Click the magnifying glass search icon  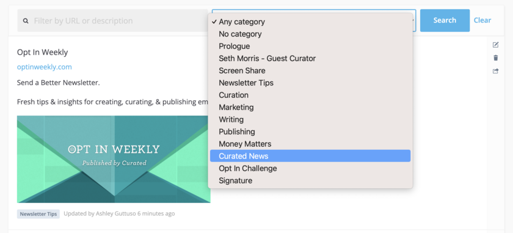(26, 21)
